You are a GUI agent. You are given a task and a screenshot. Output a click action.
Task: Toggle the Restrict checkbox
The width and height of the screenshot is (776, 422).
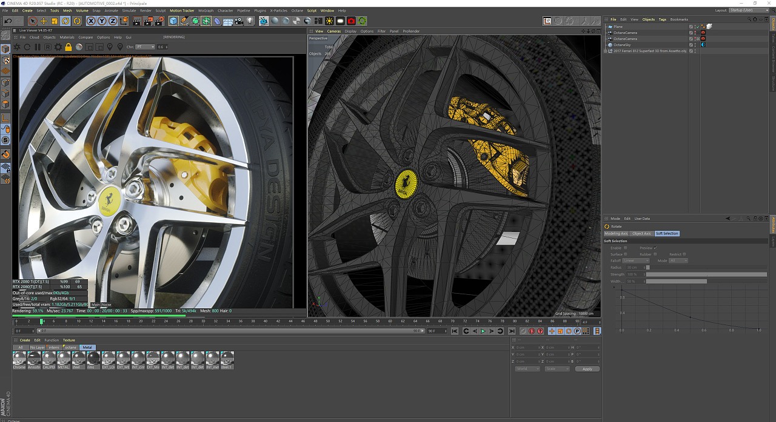coord(684,254)
